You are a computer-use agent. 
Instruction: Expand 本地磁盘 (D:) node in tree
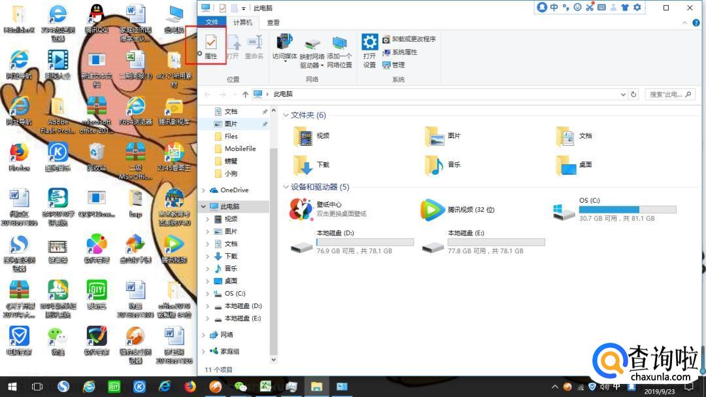coord(208,306)
